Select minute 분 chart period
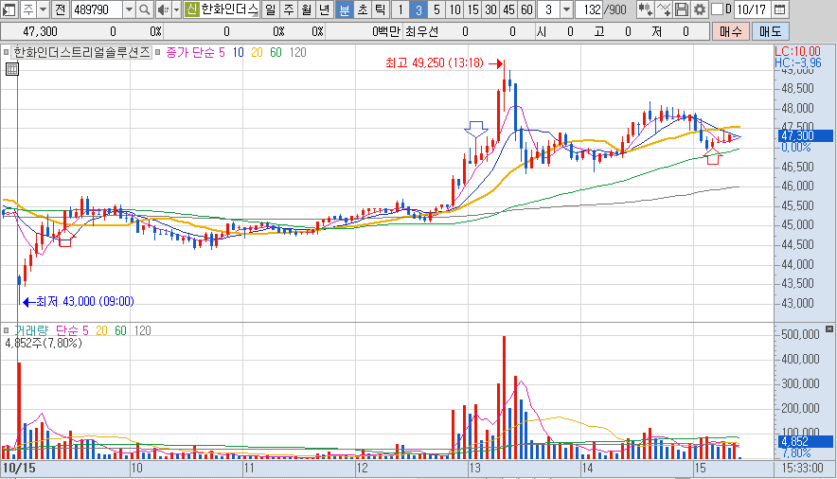Screen dimensions: 837x479 coord(345,9)
